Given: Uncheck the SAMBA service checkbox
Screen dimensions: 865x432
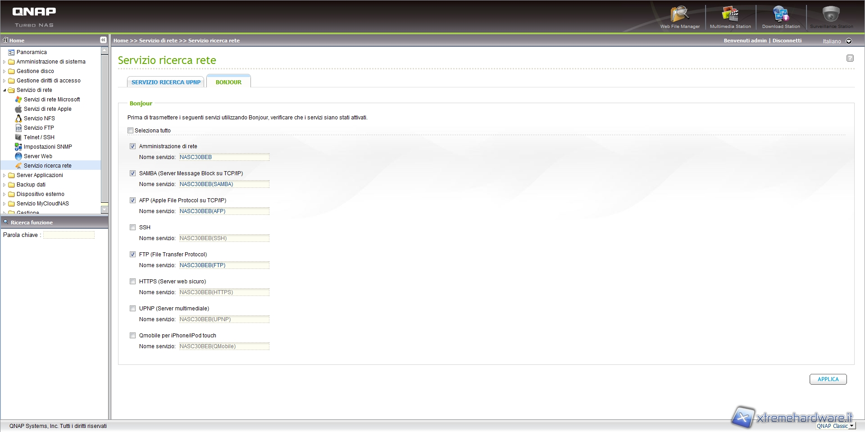Looking at the screenshot, I should point(132,173).
